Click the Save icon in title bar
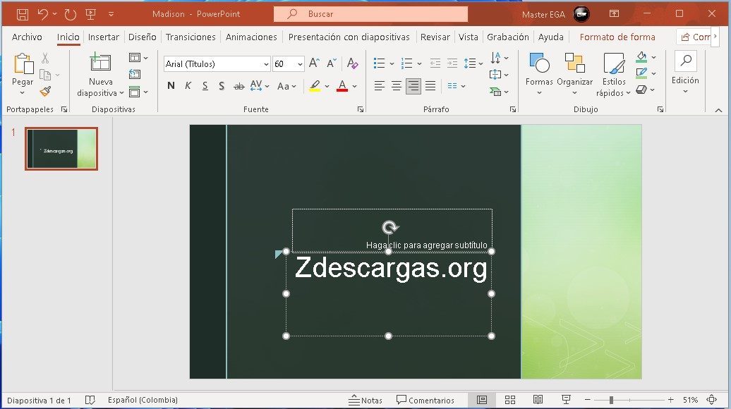Viewport: 731px width, 409px height. click(x=23, y=14)
